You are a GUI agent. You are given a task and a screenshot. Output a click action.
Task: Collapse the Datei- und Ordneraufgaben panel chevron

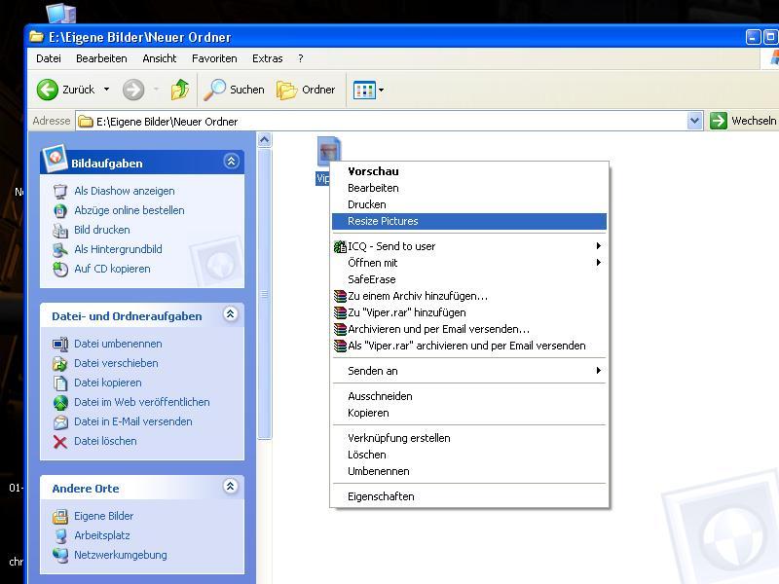point(230,314)
